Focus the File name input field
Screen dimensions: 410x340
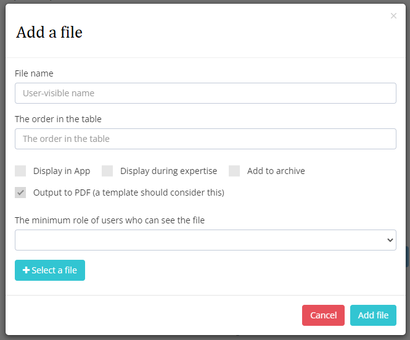[x=205, y=93]
